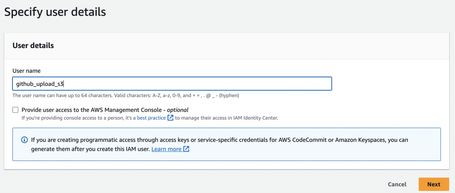Click the 'Provide user access' checkbox label

coord(93,110)
